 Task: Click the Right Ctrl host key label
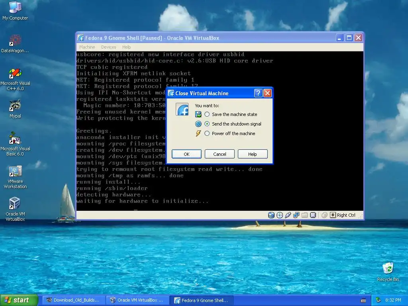(346, 215)
